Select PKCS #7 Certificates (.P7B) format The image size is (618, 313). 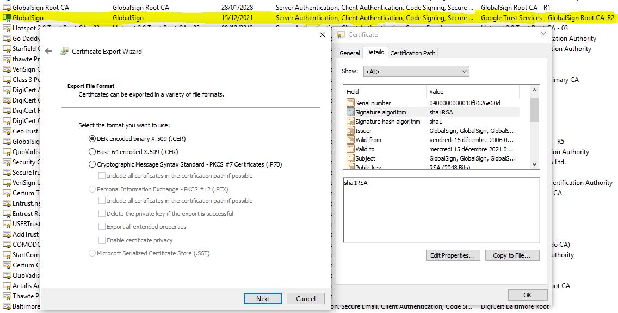92,164
